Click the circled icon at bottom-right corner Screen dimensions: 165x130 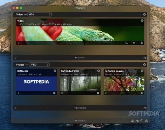click(146, 121)
